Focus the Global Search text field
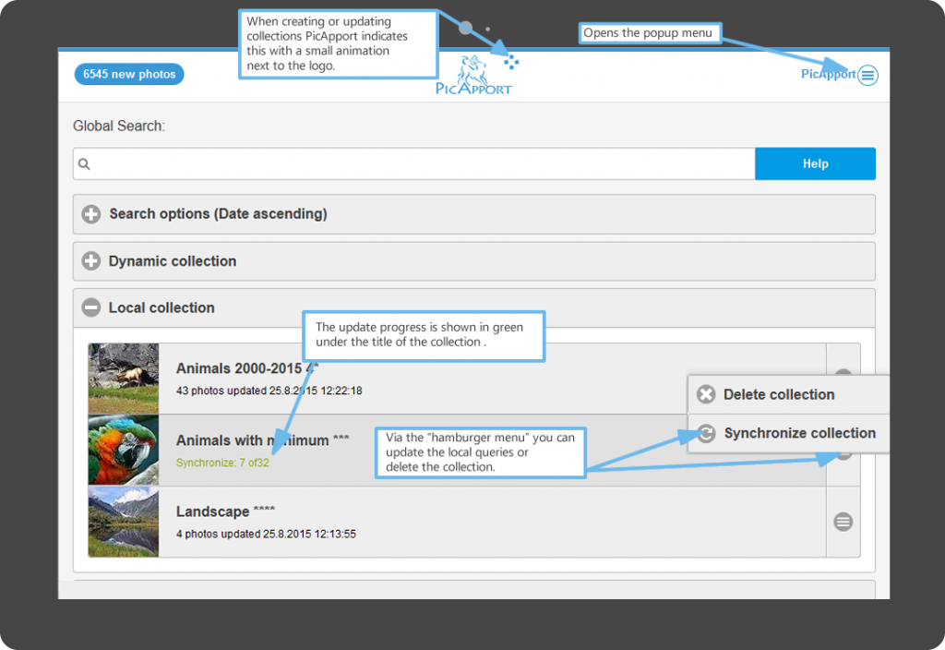The image size is (945, 650). coord(415,164)
